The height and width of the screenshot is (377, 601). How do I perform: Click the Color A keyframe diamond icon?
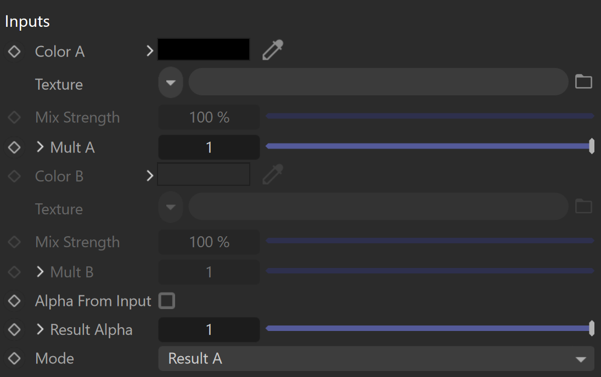14,52
